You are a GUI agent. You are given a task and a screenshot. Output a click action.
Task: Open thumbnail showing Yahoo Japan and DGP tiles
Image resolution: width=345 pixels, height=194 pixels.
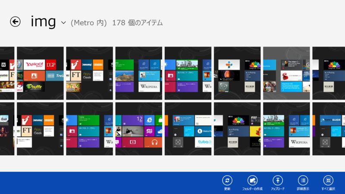click(40, 73)
